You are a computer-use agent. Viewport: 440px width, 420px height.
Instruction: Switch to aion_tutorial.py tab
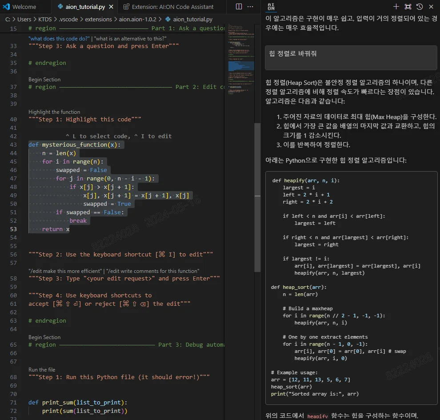85,7
